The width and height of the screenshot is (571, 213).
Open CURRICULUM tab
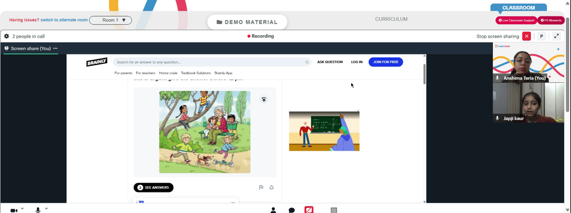[391, 19]
